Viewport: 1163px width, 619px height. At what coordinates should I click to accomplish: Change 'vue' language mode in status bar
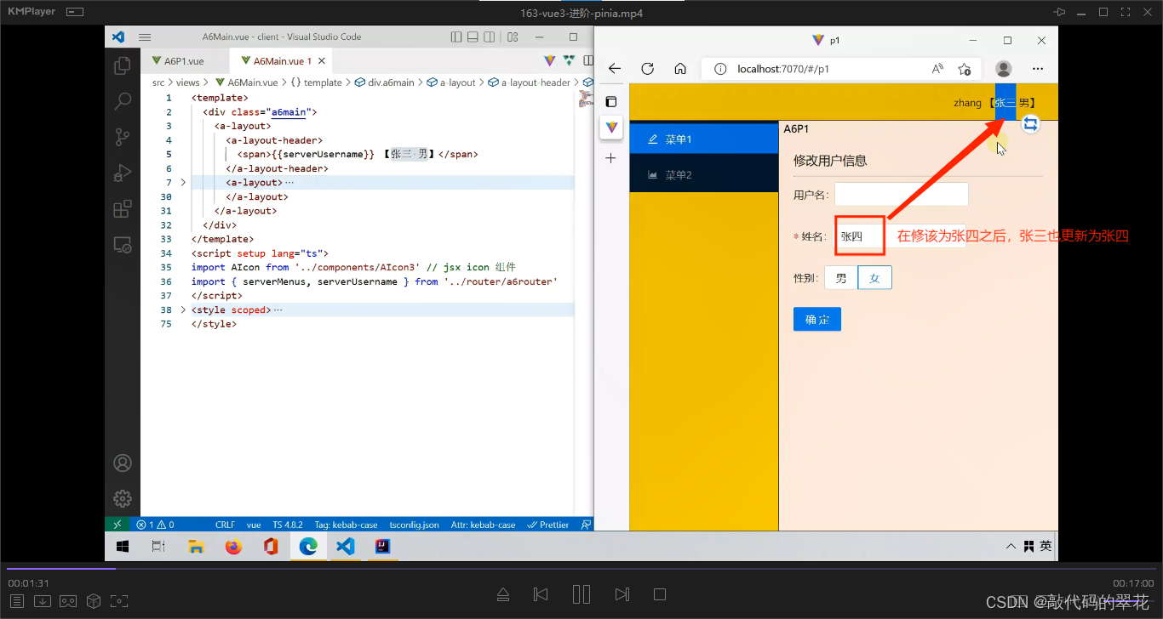point(254,525)
